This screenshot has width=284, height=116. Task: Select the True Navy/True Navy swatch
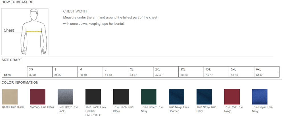[x=204, y=97]
